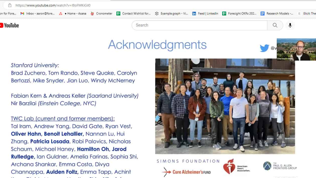Open the Feed | LinkedIn bookmark
316x178 pixels.
[x=205, y=14]
